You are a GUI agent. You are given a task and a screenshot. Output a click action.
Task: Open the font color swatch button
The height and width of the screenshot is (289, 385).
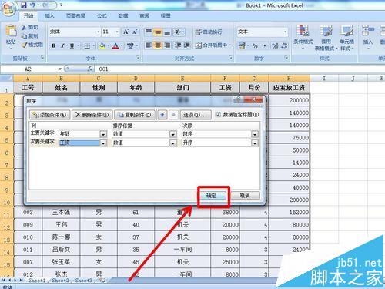115,45
